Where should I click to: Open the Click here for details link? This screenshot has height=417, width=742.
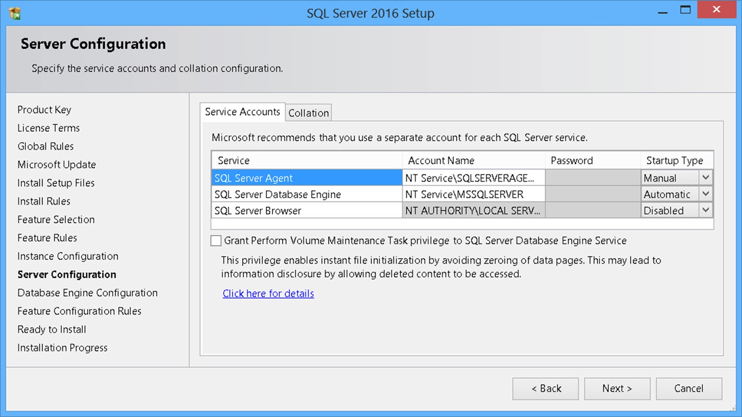268,294
